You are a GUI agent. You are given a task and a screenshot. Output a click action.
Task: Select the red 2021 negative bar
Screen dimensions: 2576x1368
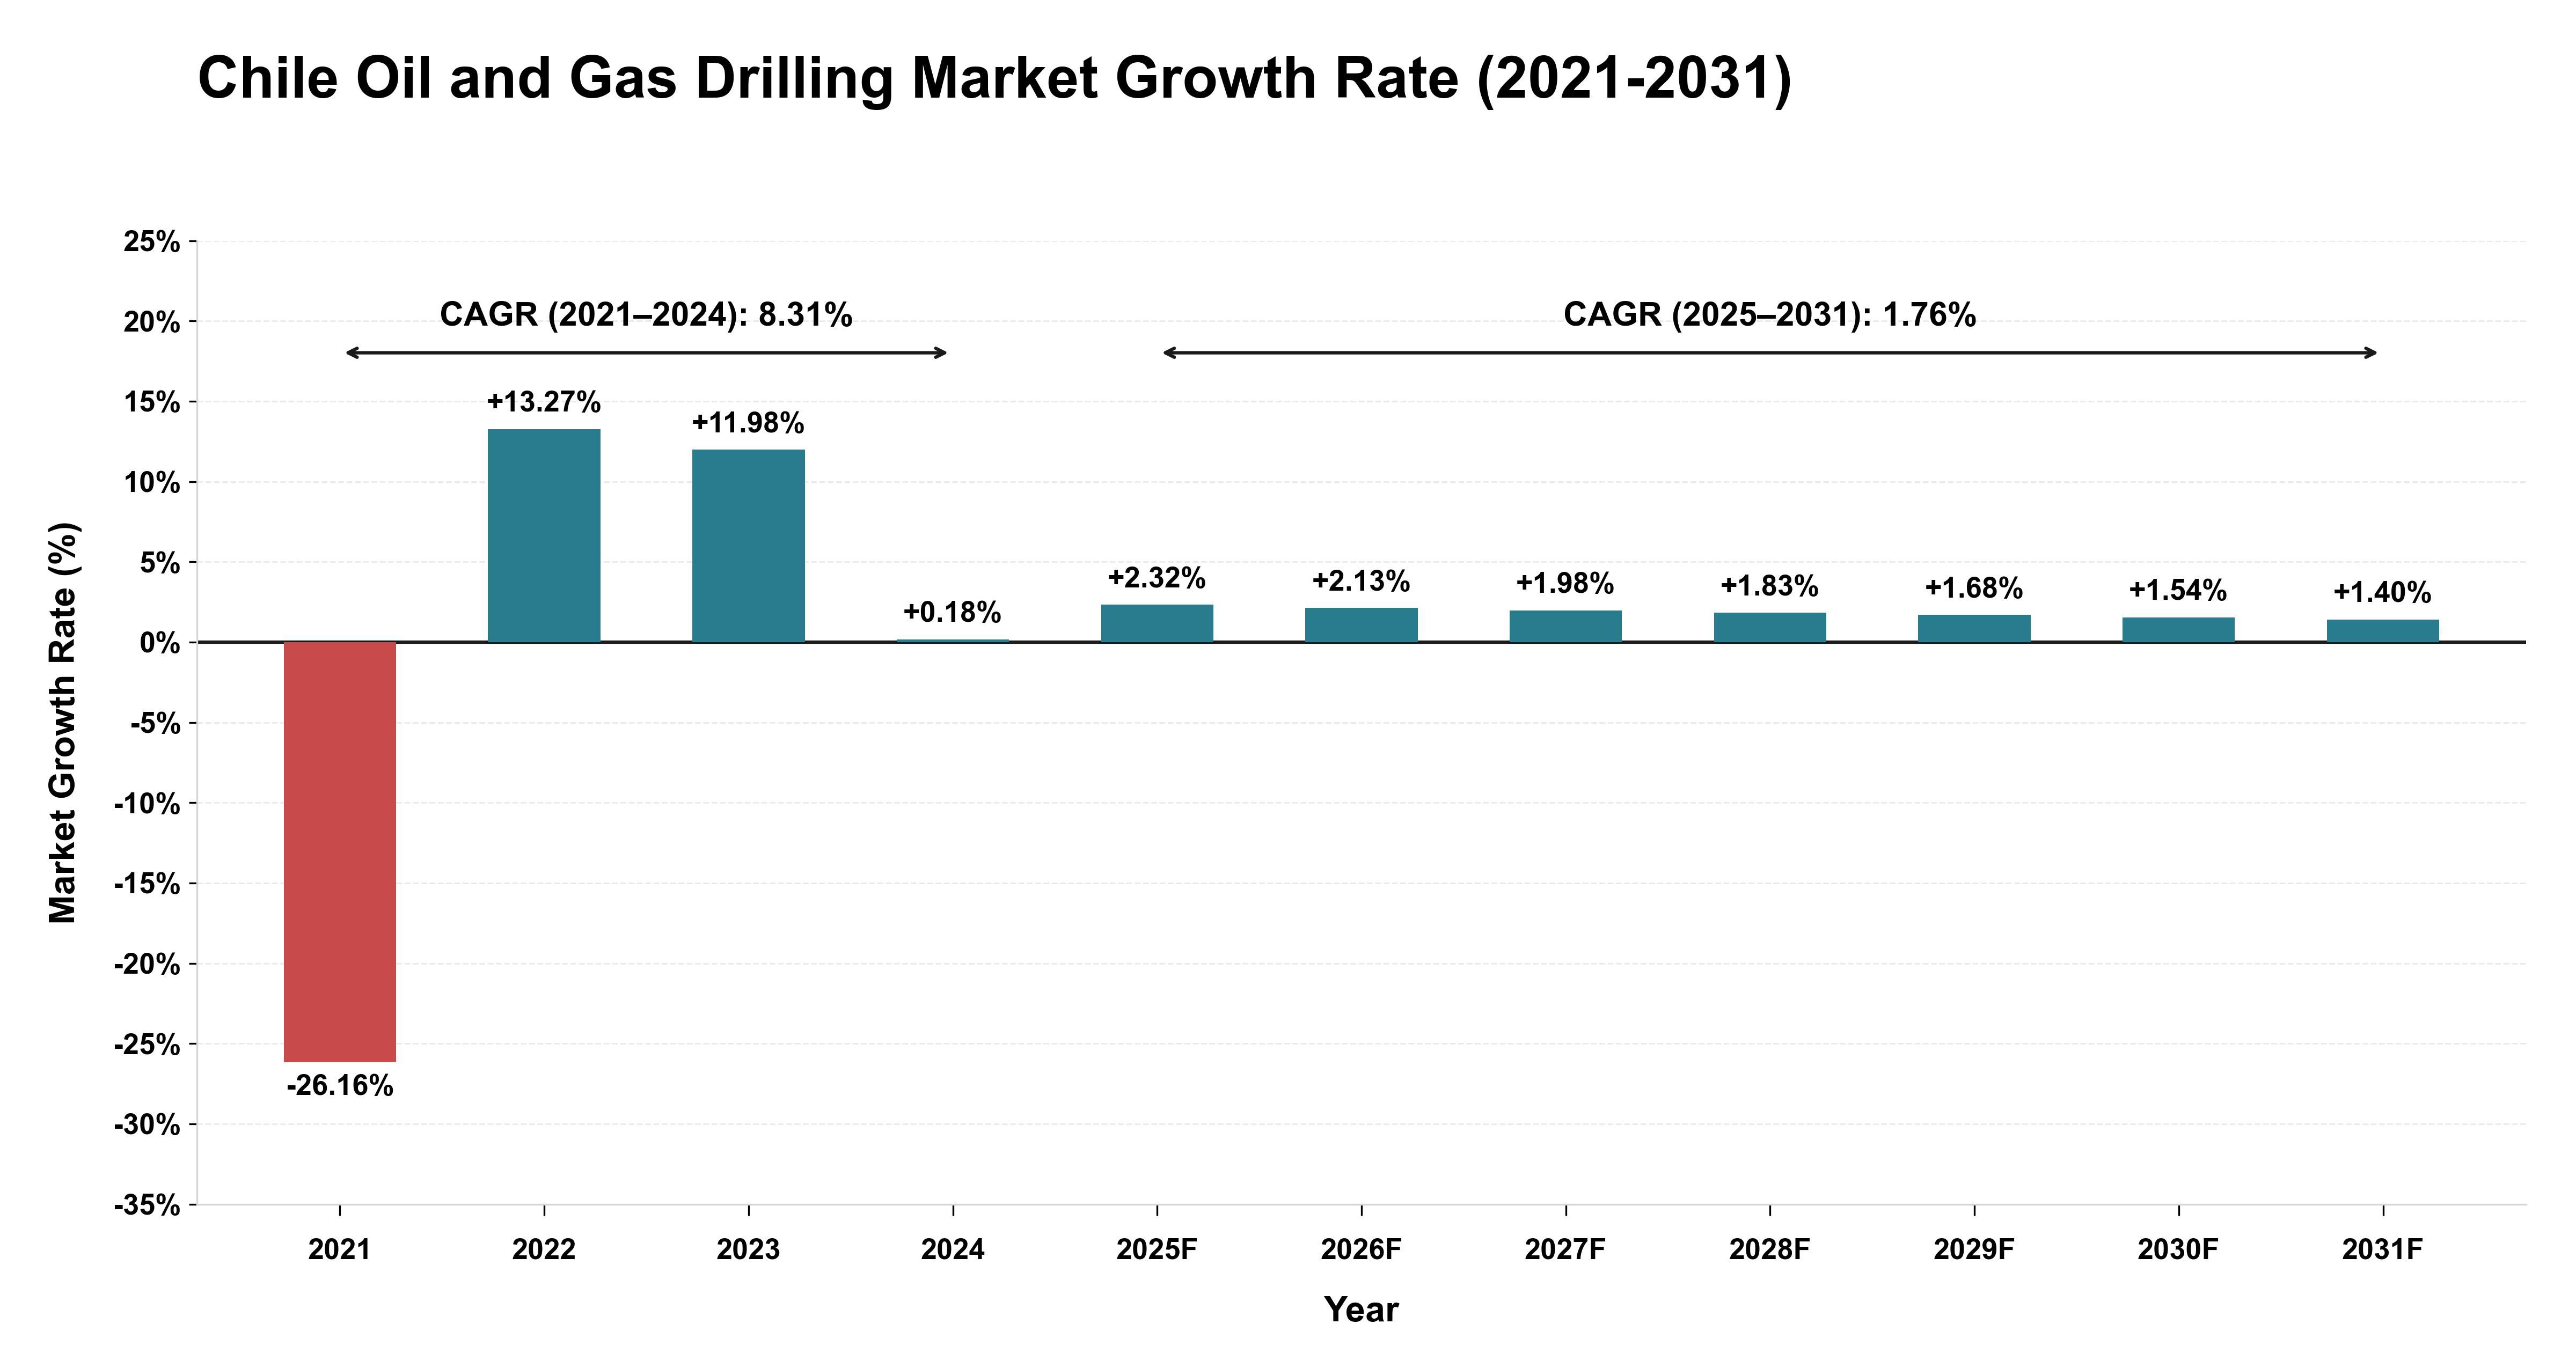(340, 852)
